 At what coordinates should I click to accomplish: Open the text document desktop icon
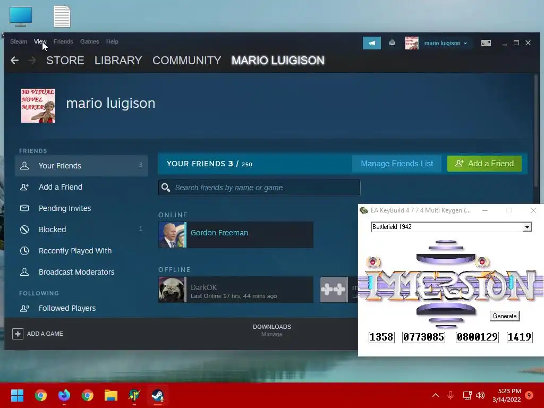coord(62,16)
